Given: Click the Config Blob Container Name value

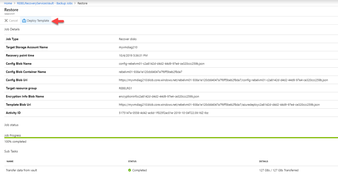Looking at the screenshot, I should [x=151, y=72].
